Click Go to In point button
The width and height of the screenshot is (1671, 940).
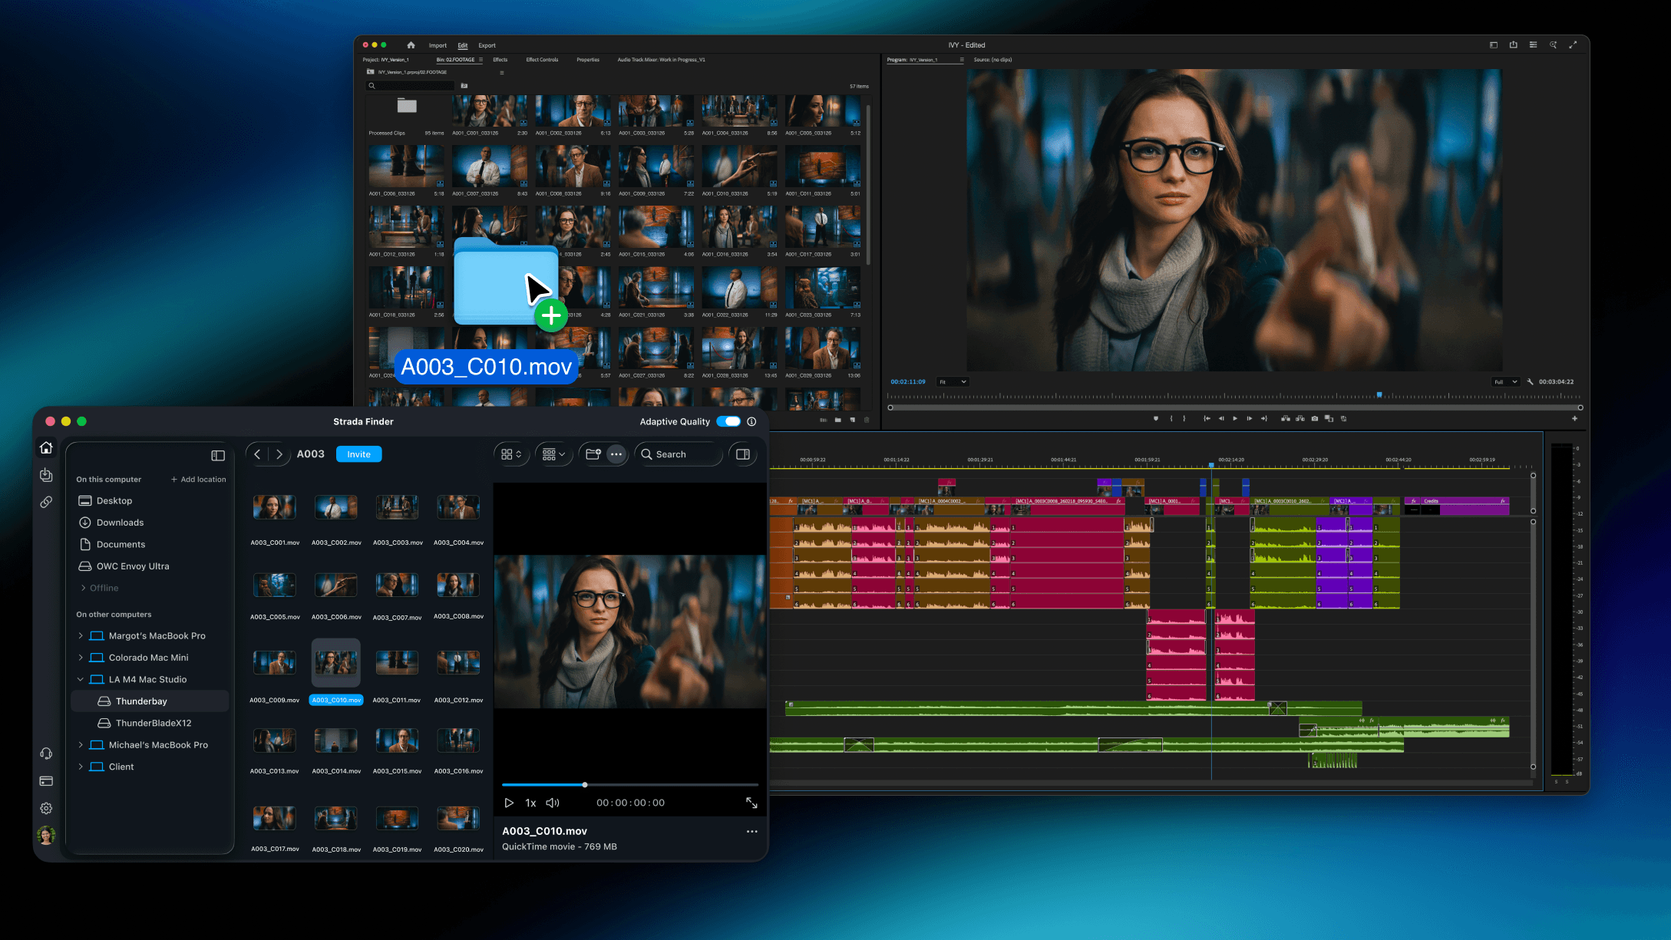pyautogui.click(x=1207, y=419)
